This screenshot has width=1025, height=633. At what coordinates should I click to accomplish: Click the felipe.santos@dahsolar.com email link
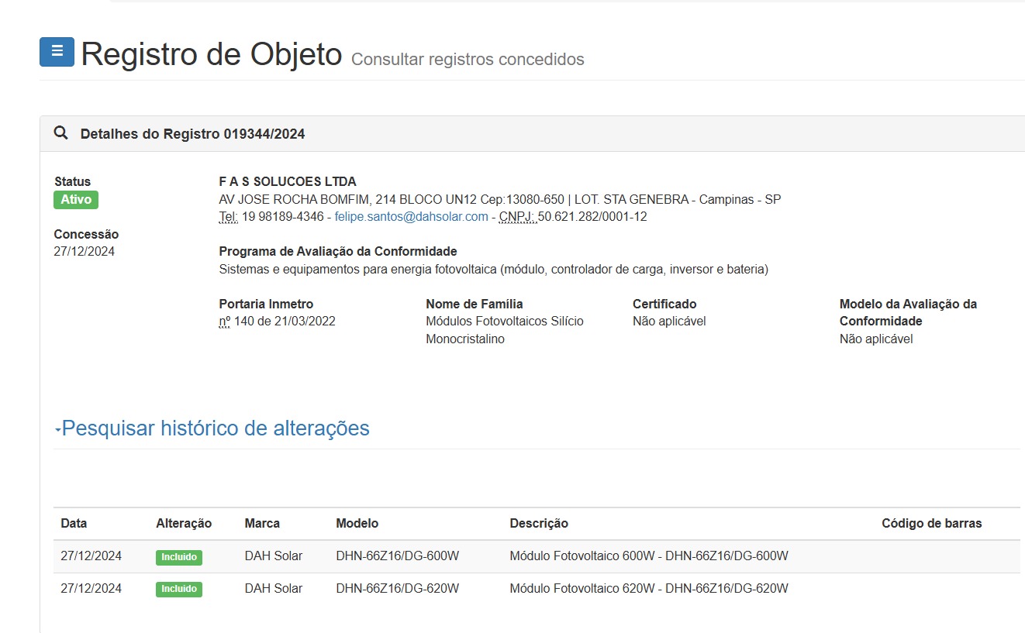click(x=411, y=217)
